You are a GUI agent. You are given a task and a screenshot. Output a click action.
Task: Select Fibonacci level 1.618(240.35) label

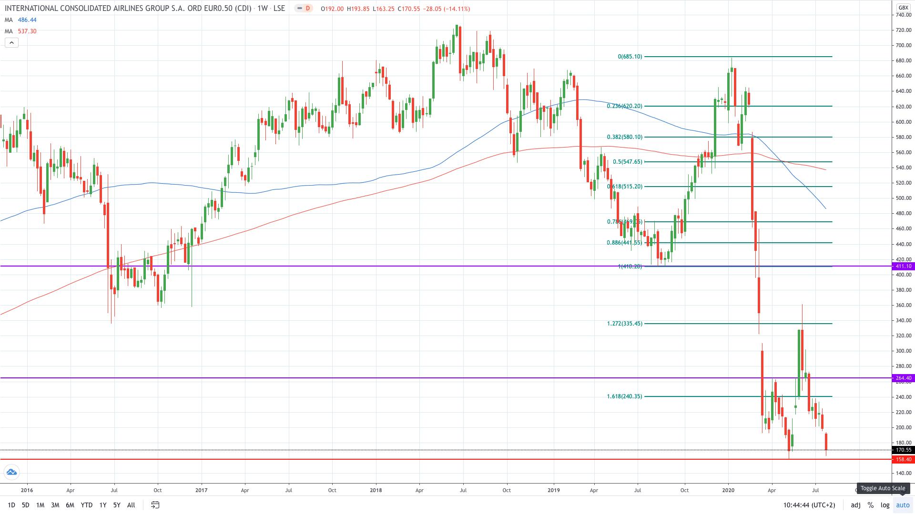(624, 396)
